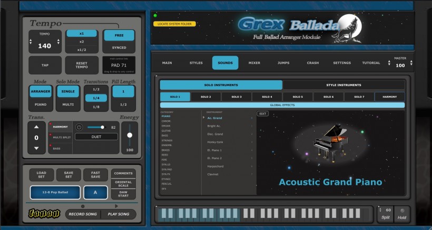432x230 pixels.
Task: Click the transpose up arrow
Action: 36,127
